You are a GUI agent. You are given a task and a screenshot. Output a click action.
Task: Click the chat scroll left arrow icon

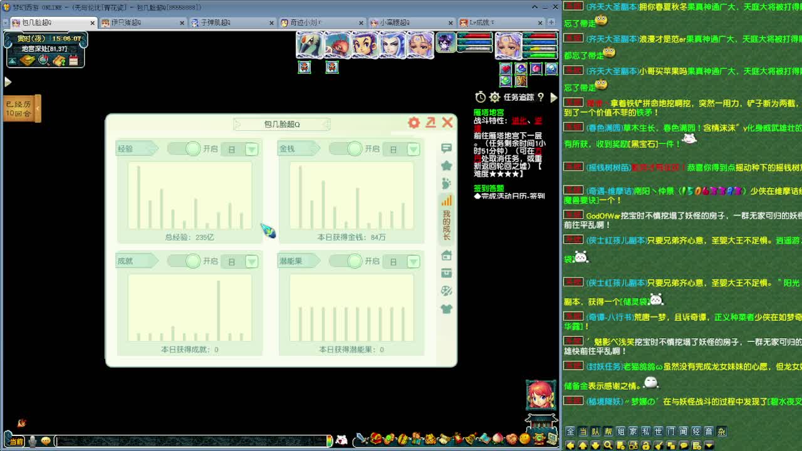tap(570, 445)
